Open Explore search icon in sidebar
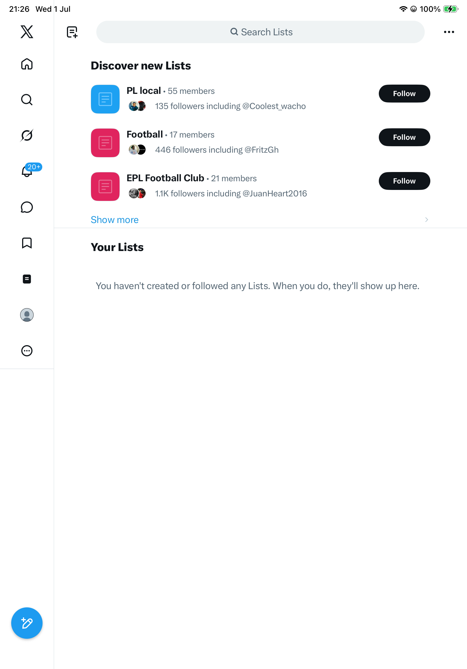The height and width of the screenshot is (669, 467). [27, 100]
